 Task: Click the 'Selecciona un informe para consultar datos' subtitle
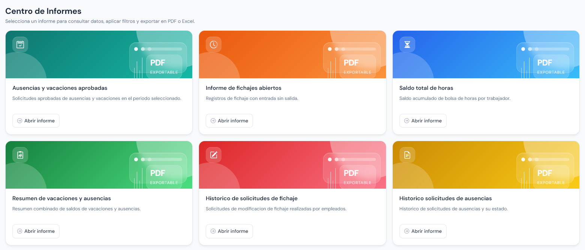pyautogui.click(x=100, y=21)
